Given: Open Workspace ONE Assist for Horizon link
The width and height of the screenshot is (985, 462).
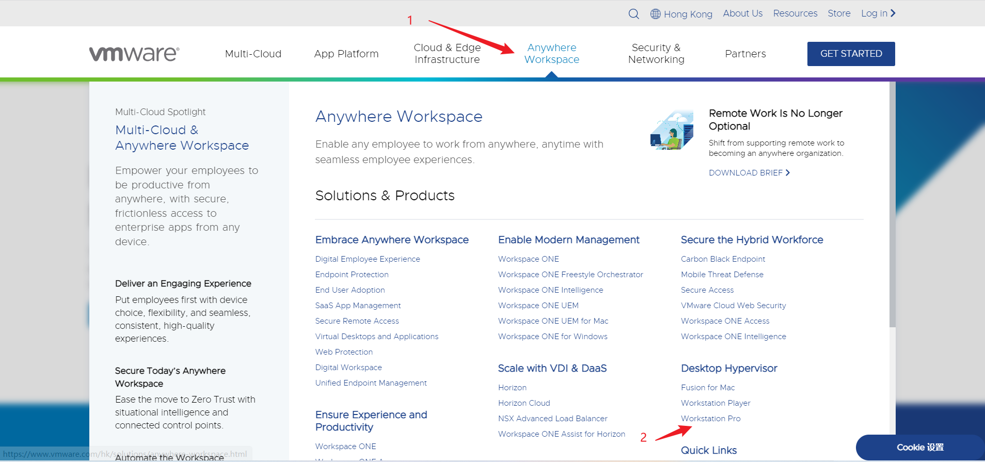Looking at the screenshot, I should (x=561, y=434).
